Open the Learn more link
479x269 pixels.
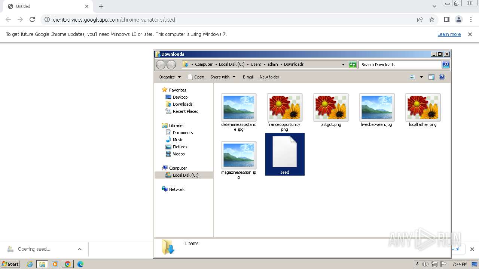tap(449, 34)
